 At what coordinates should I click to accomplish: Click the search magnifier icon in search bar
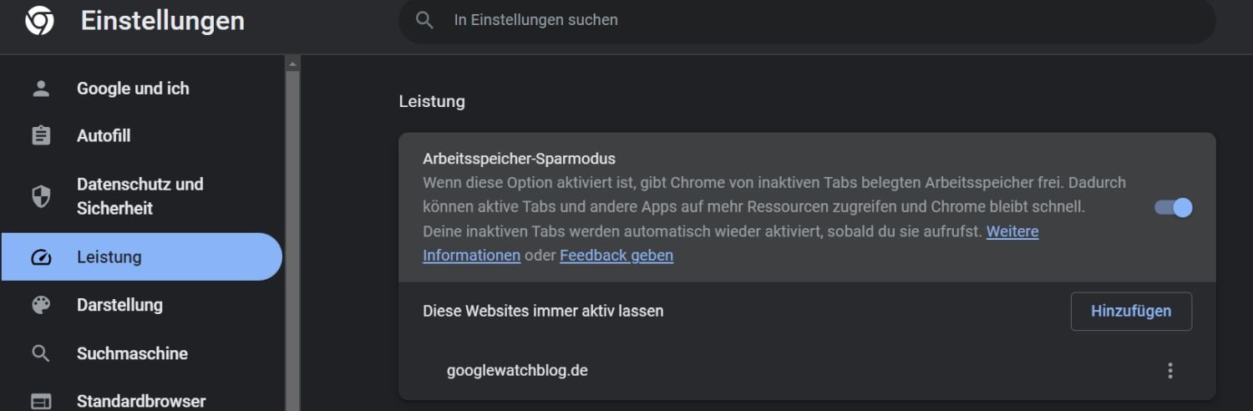[x=424, y=20]
